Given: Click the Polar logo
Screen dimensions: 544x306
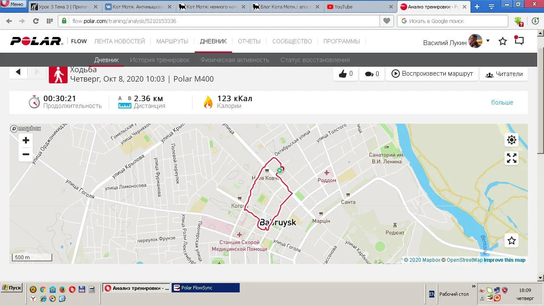Looking at the screenshot, I should tap(37, 41).
